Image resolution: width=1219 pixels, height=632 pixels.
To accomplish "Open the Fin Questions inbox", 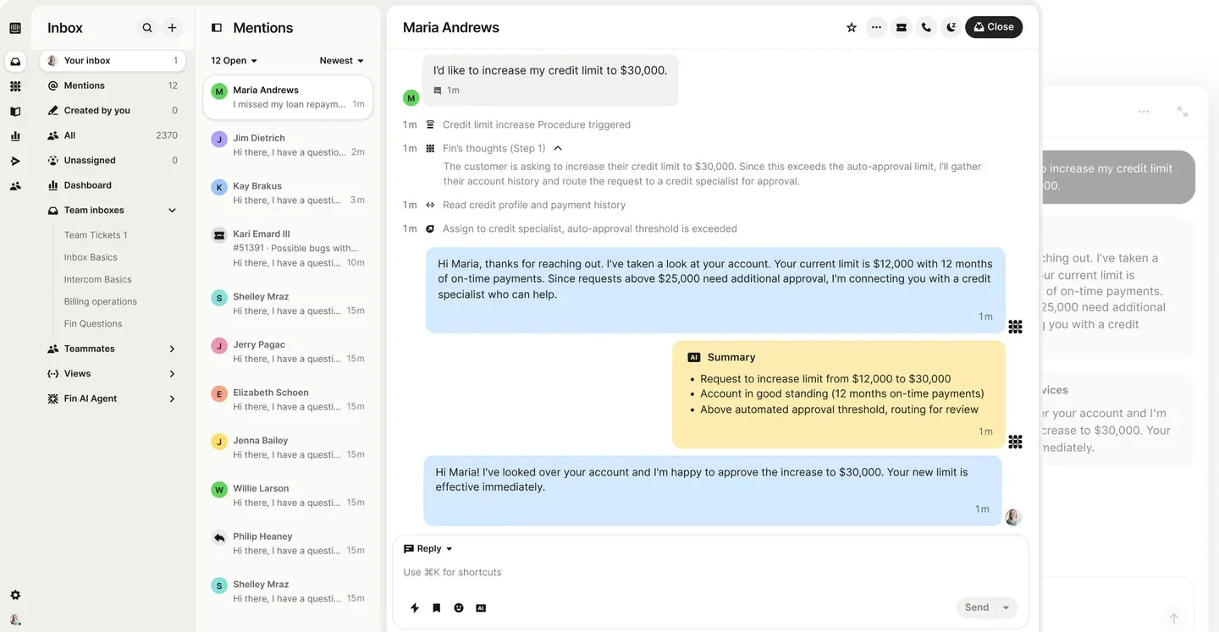I will tap(93, 323).
